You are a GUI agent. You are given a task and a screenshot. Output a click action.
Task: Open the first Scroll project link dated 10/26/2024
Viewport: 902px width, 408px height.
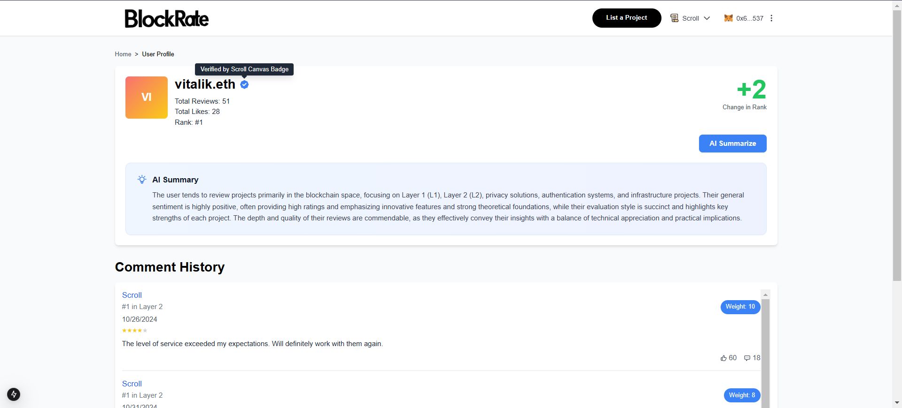pos(132,295)
